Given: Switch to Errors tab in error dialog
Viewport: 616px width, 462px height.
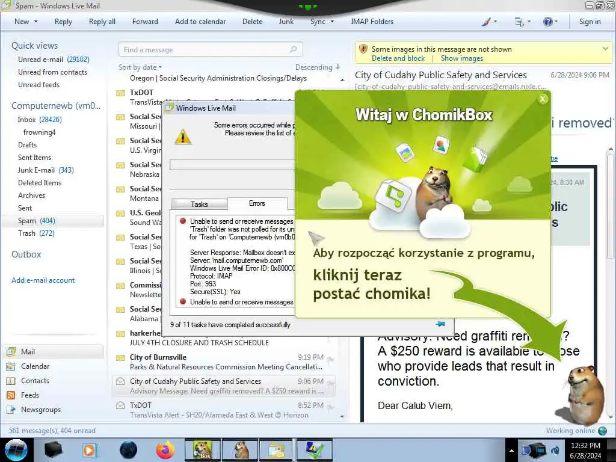Looking at the screenshot, I should pos(257,203).
